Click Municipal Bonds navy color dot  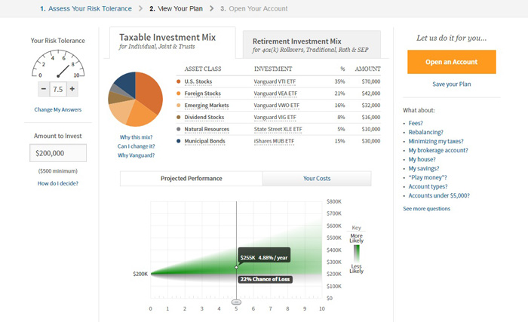[179, 141]
